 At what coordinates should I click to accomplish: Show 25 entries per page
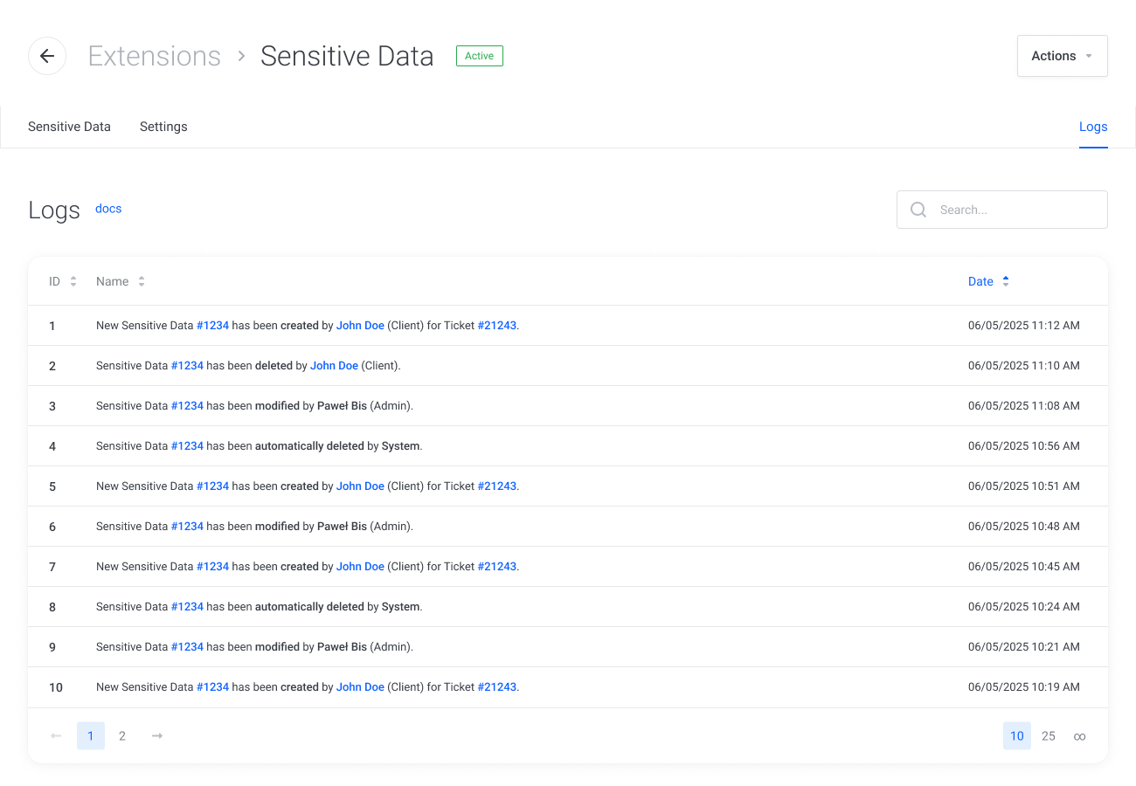(1049, 736)
